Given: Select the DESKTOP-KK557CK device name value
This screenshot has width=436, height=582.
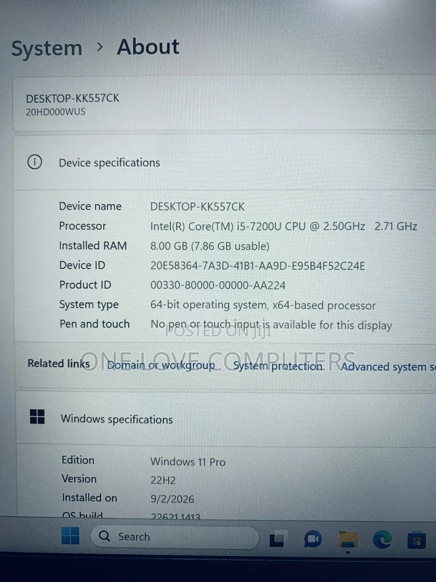Looking at the screenshot, I should pos(197,206).
